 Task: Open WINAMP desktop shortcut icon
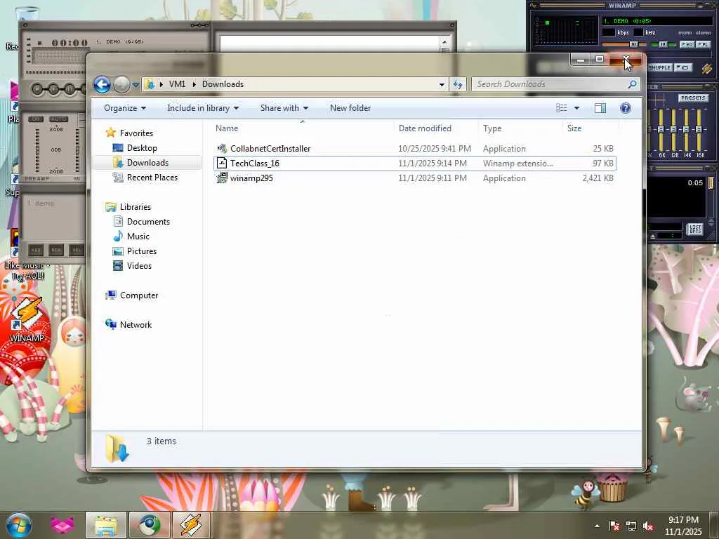tap(27, 320)
